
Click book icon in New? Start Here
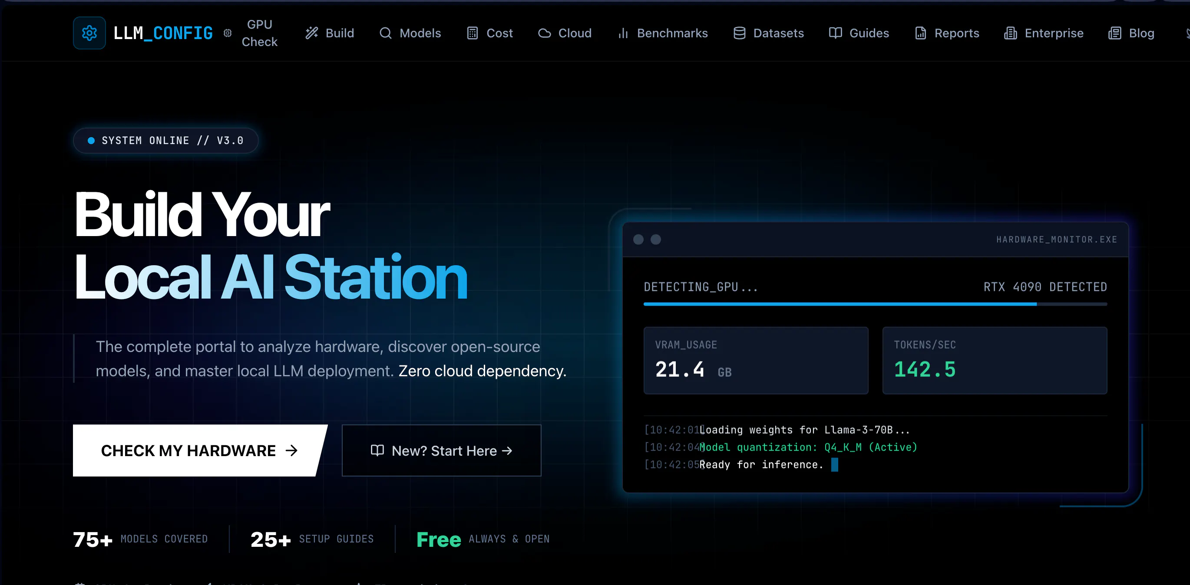click(377, 450)
